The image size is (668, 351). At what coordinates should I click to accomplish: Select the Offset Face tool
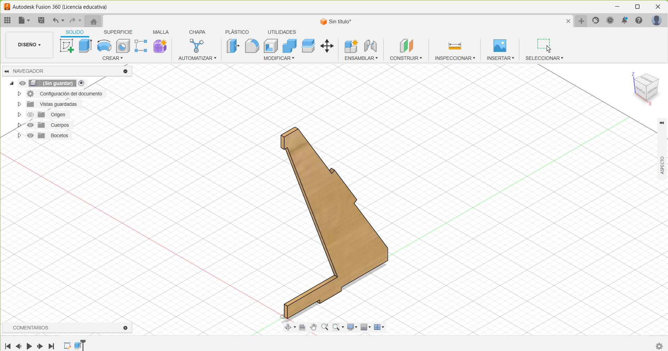click(x=308, y=46)
